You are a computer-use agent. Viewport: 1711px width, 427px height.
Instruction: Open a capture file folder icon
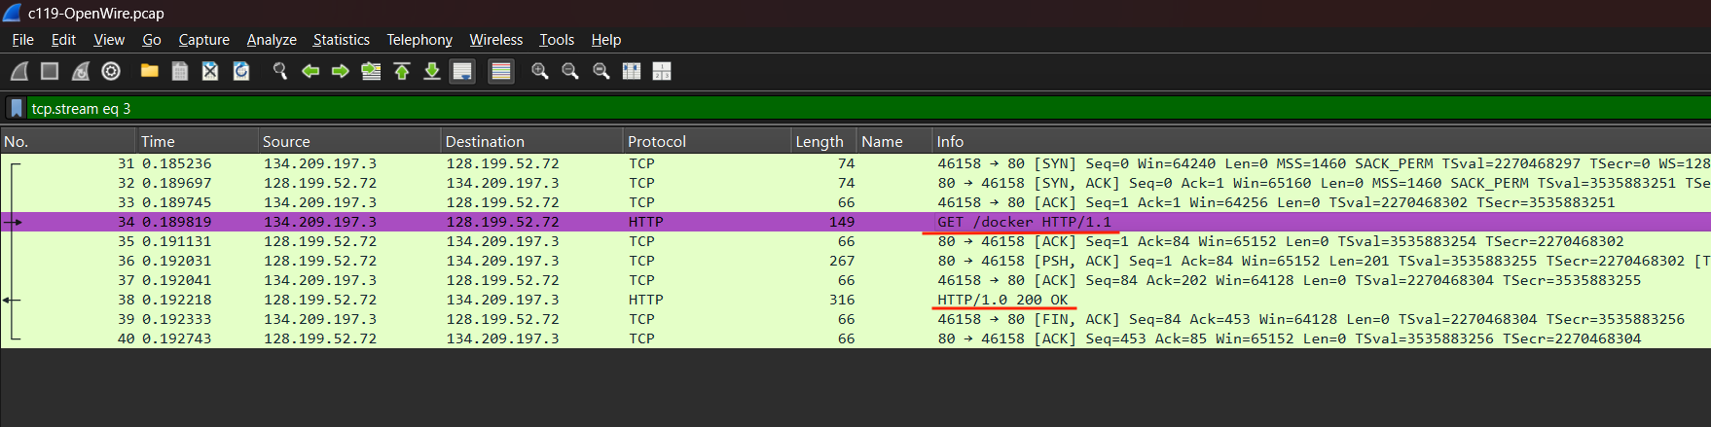tap(149, 71)
